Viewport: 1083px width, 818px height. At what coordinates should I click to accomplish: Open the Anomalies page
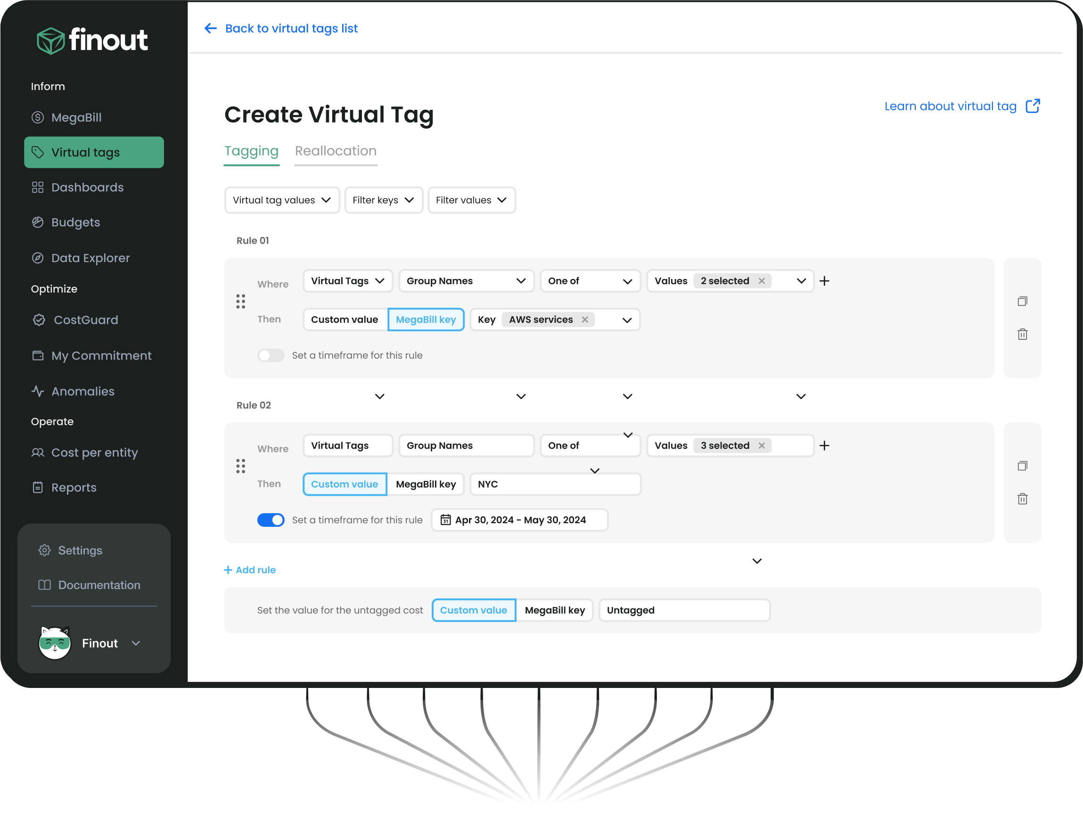(82, 391)
